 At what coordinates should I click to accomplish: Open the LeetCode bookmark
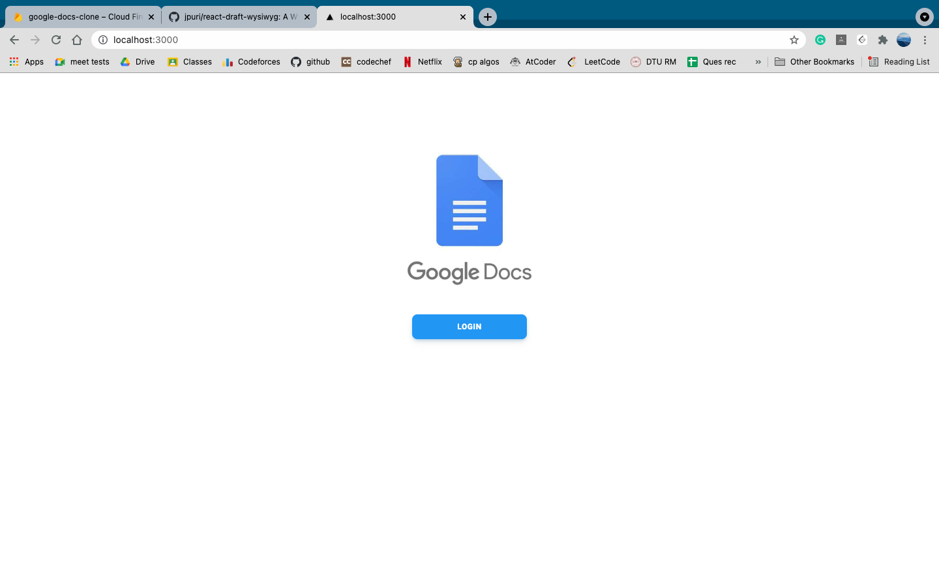[x=594, y=62]
